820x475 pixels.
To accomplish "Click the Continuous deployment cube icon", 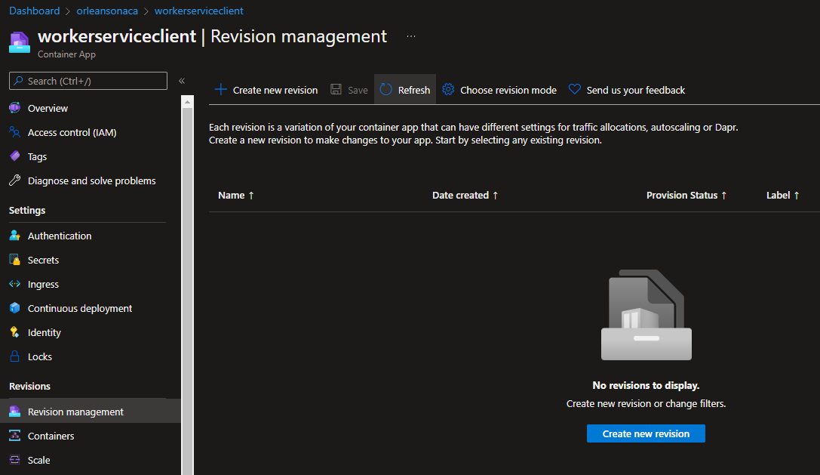I will tap(14, 308).
